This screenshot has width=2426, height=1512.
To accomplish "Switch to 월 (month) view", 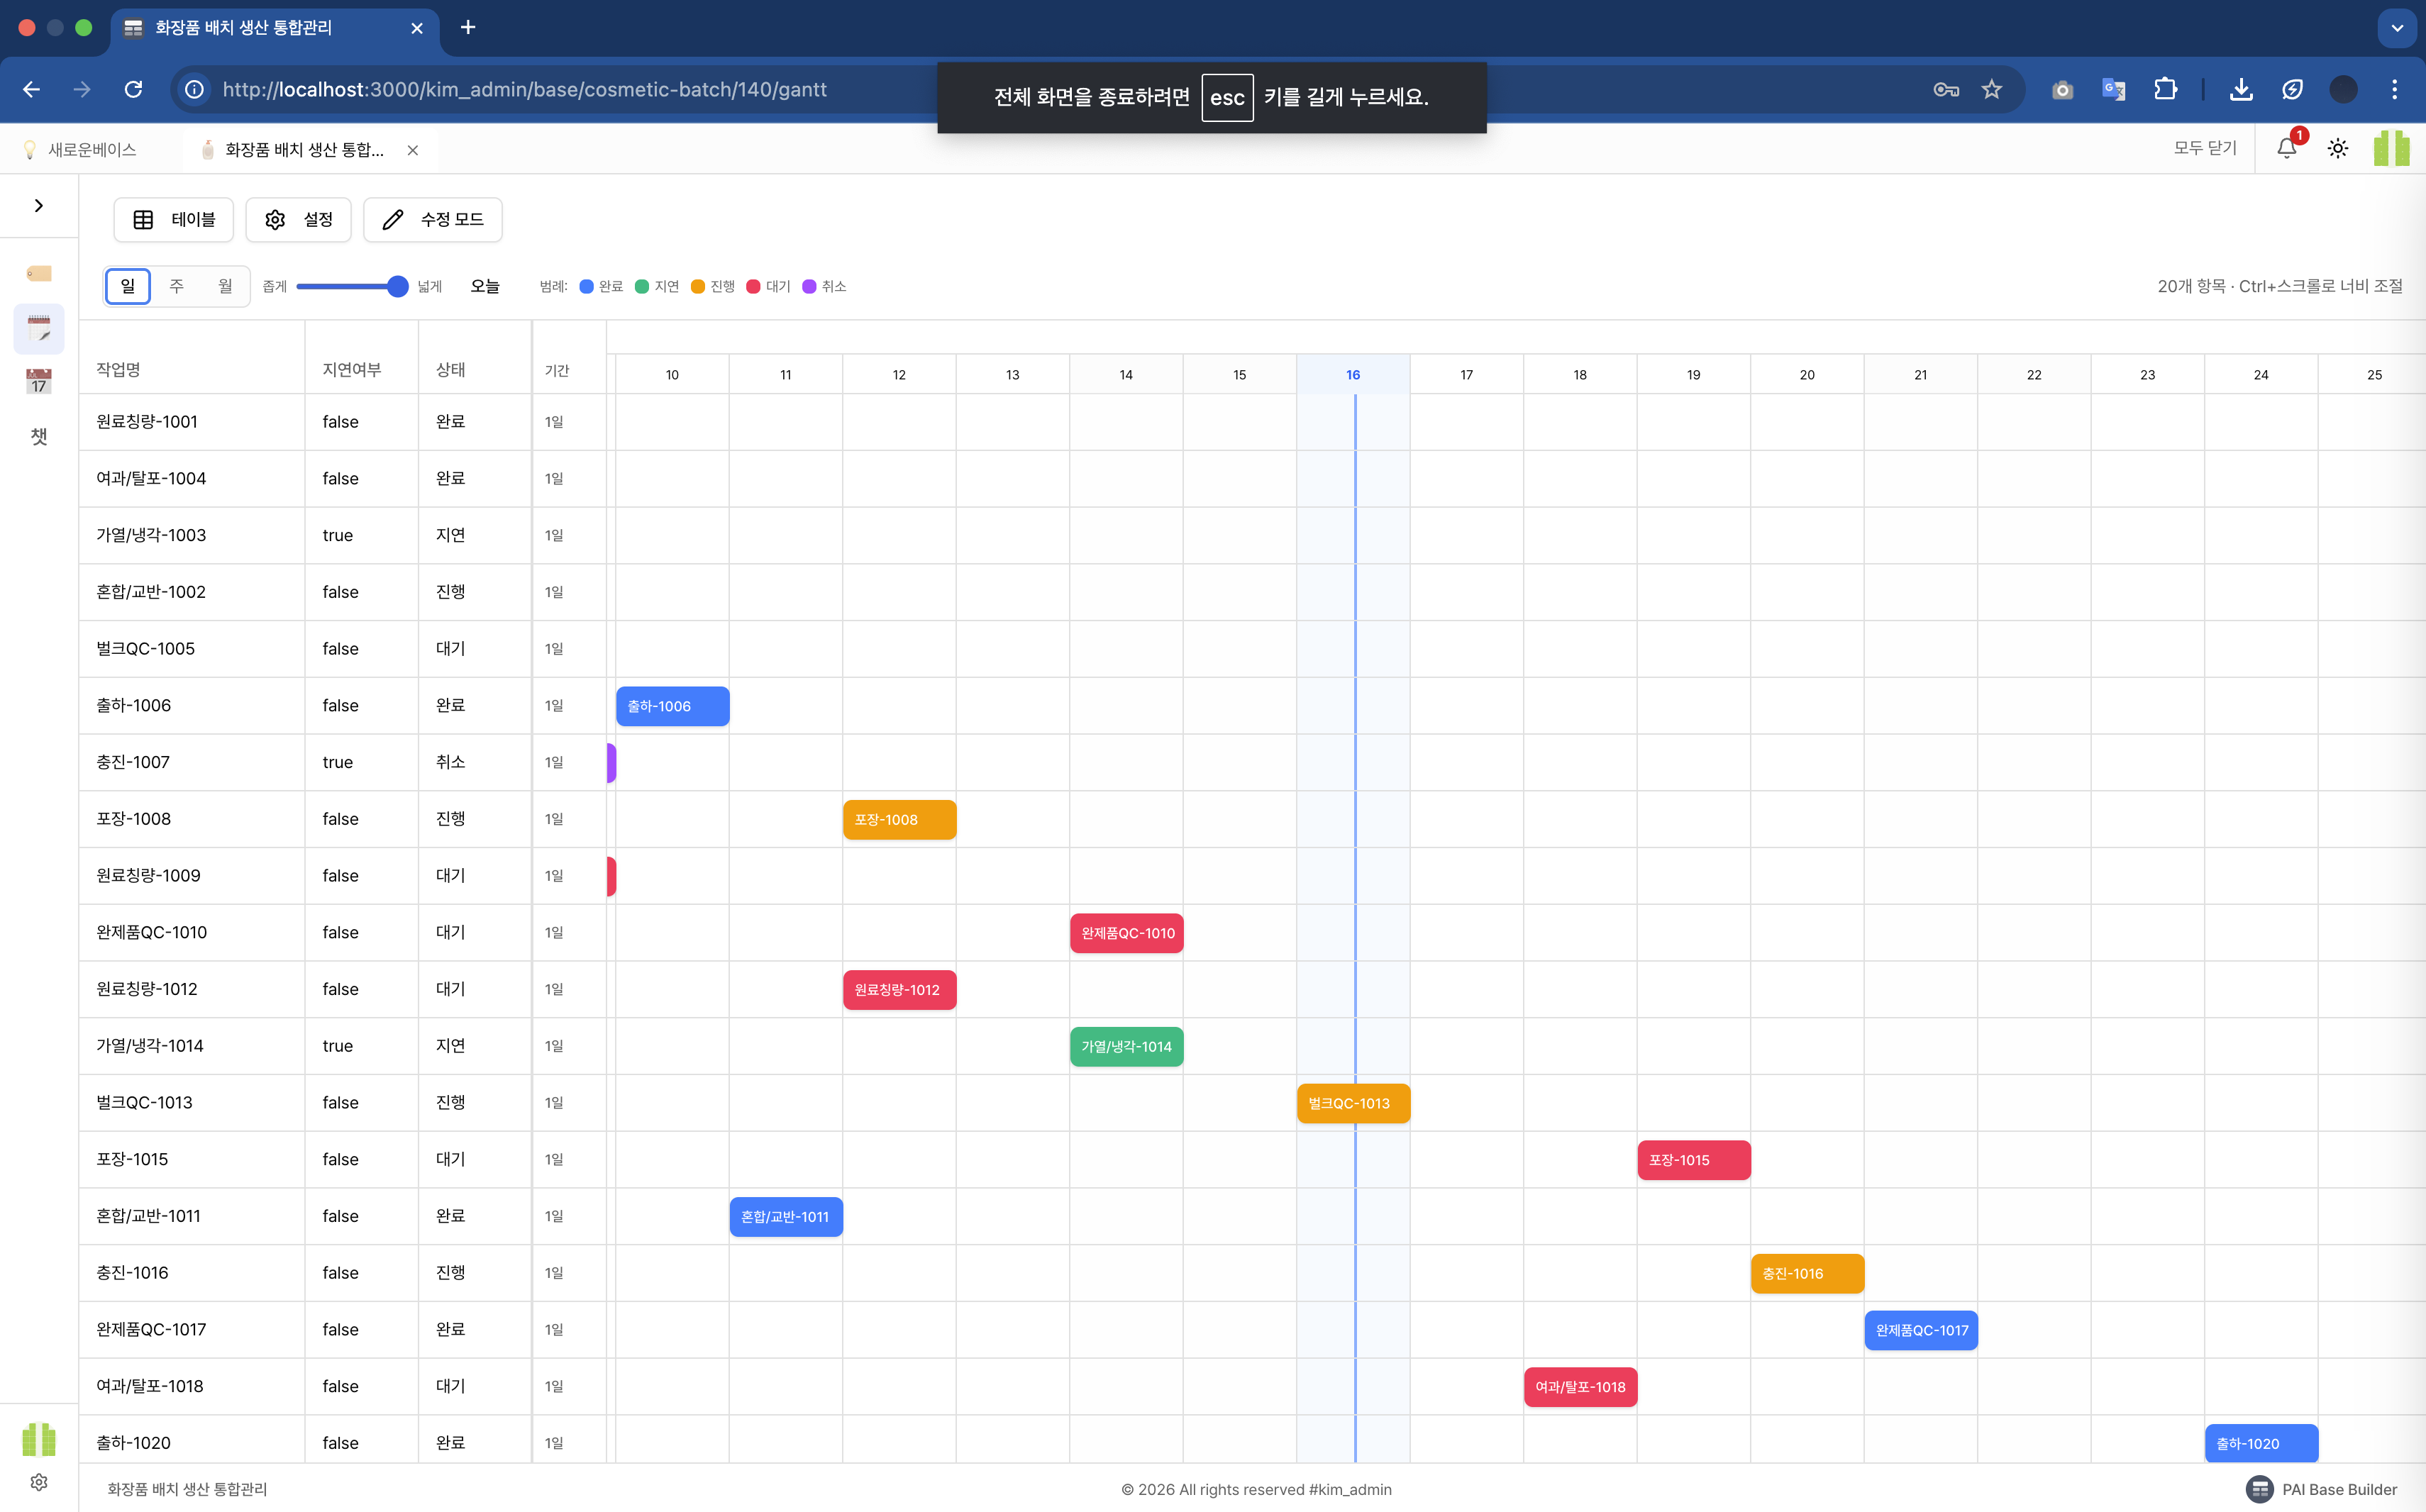I will click(225, 286).
